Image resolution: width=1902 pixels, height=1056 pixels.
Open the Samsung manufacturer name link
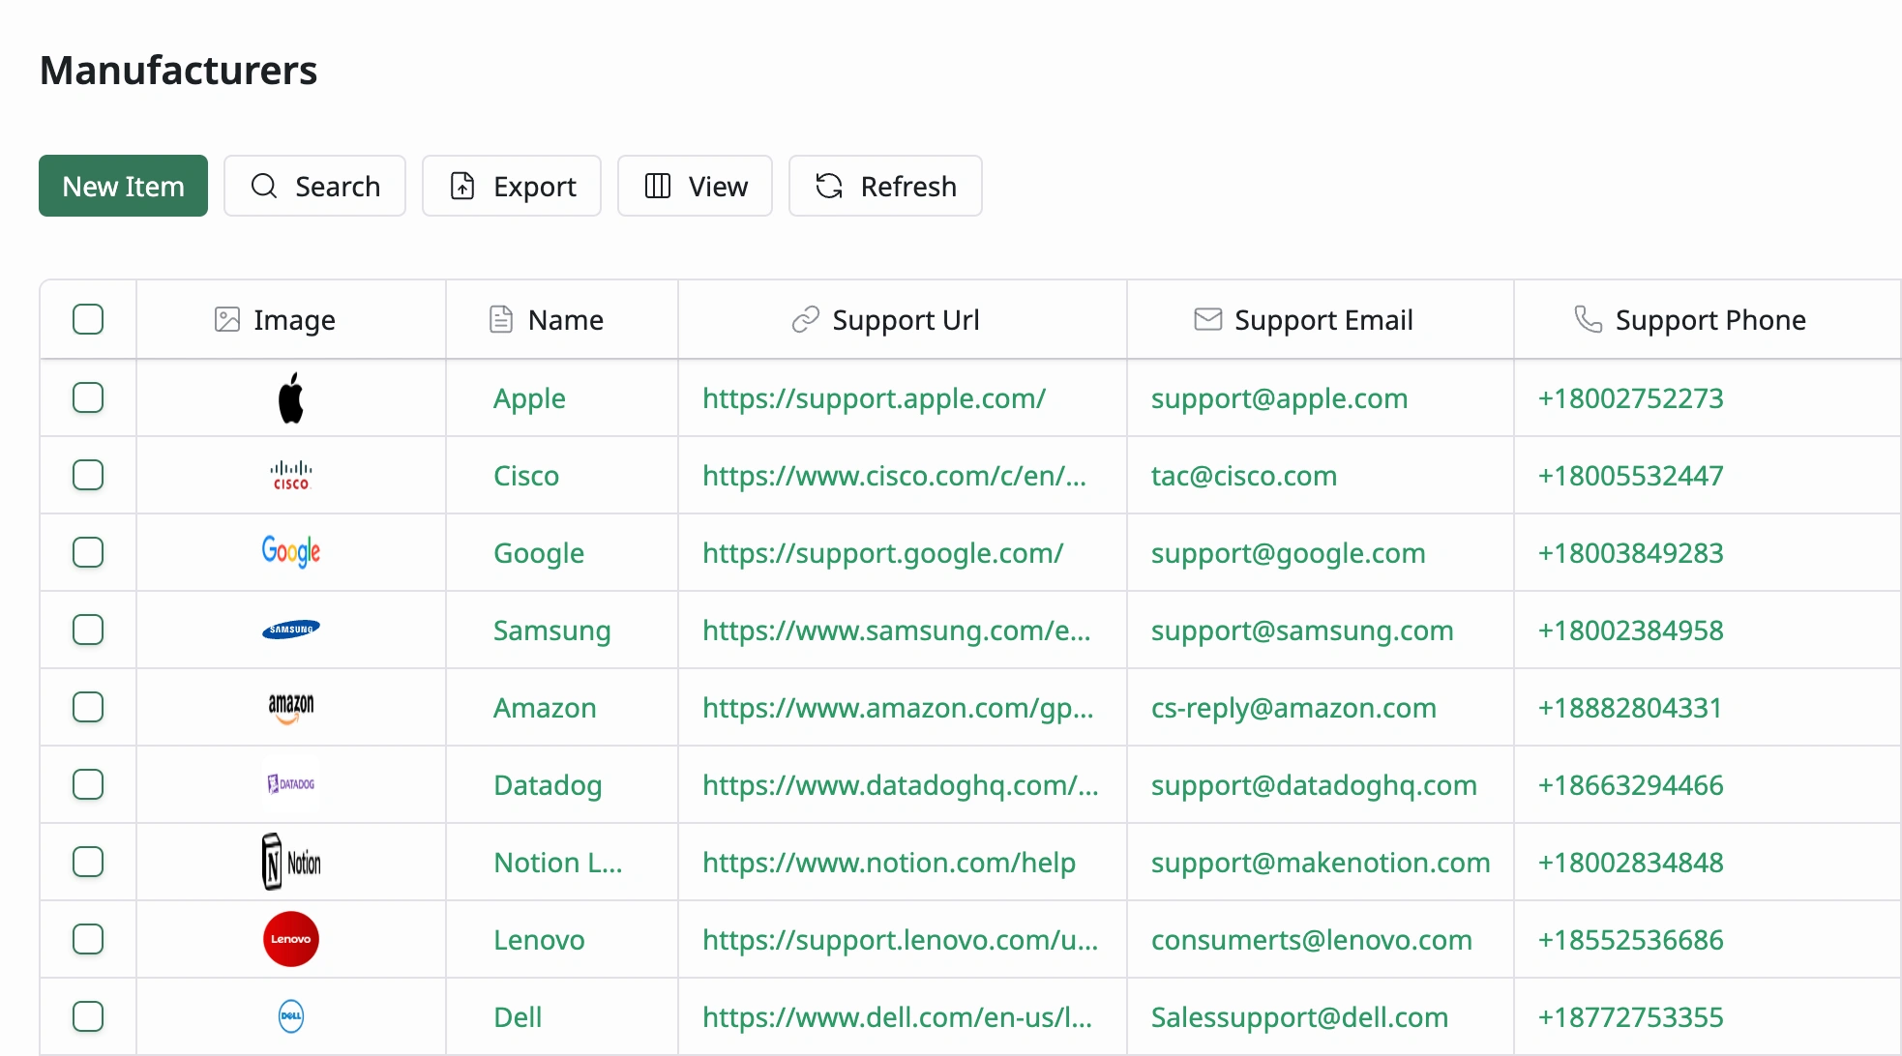[x=552, y=631]
